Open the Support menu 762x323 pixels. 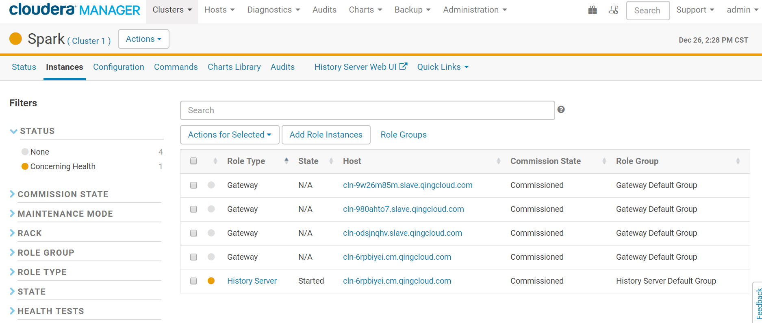(x=695, y=10)
